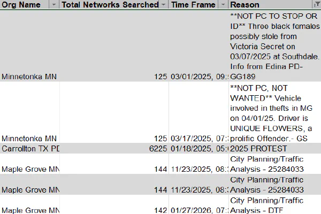Screen dimensions: 321x214
Task: Click the Reason column filter icon
Action: [x=317, y=4]
